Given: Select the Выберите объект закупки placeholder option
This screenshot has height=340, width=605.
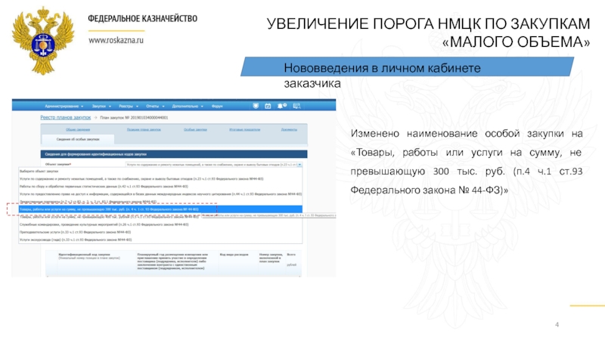Looking at the screenshot, I should pyautogui.click(x=160, y=172).
